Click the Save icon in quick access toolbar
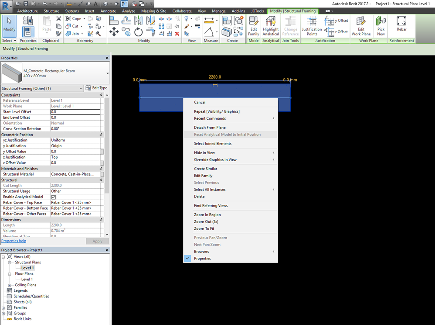The width and height of the screenshot is (435, 325). click(26, 3)
